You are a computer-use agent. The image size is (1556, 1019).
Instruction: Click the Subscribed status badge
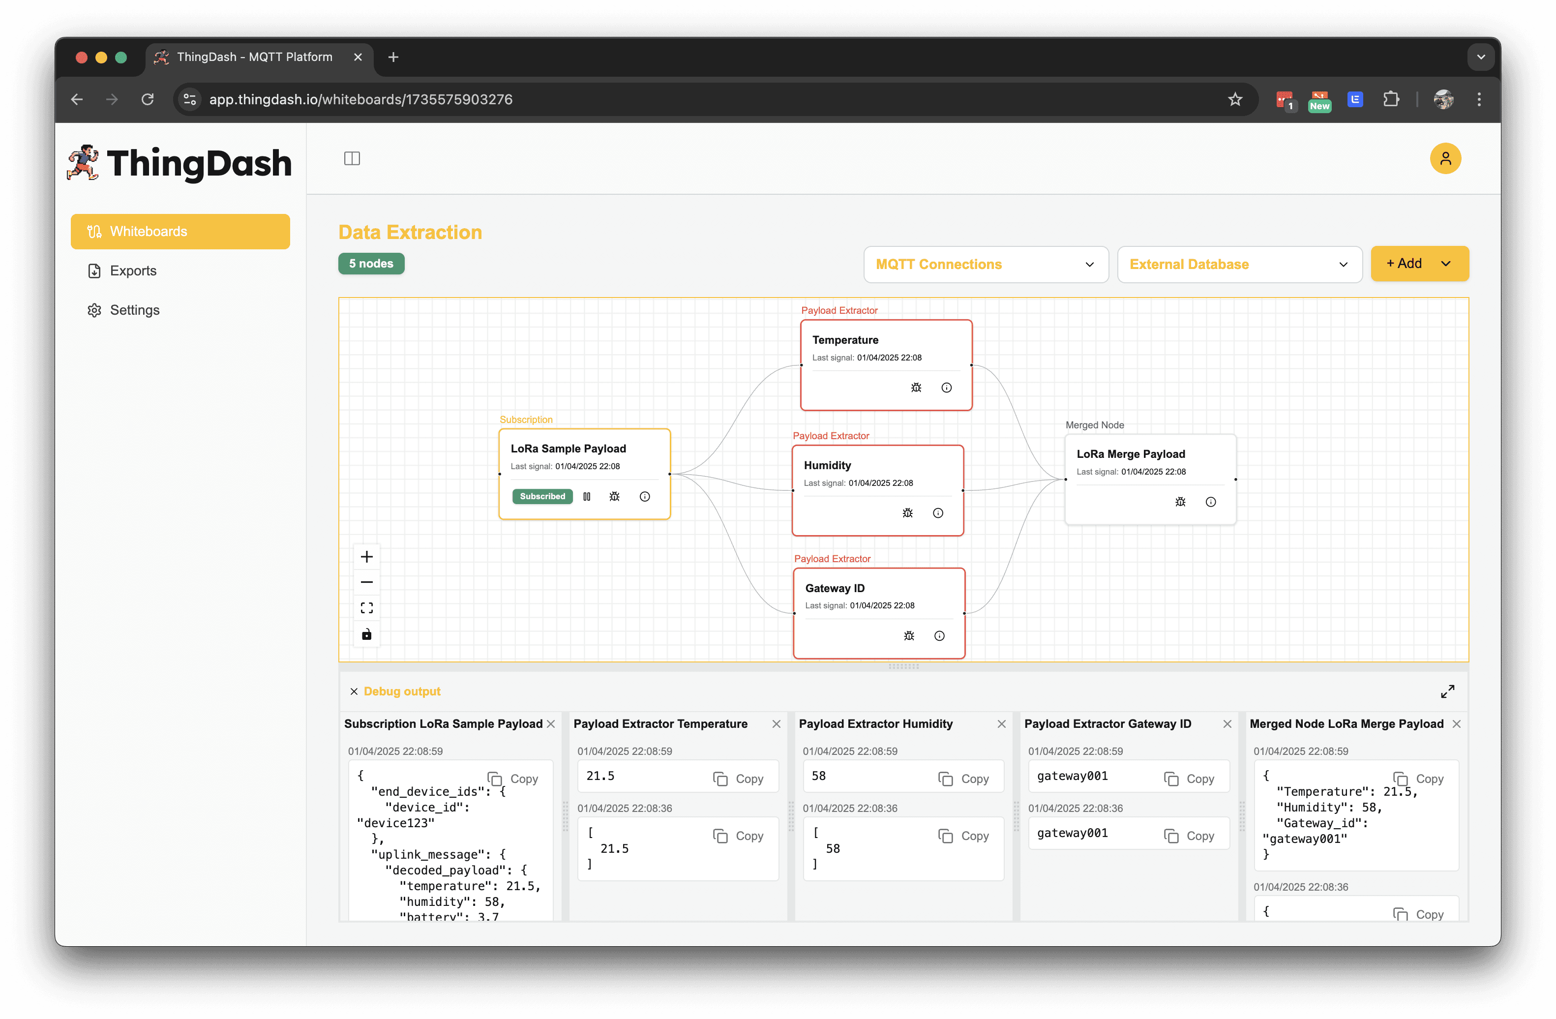(542, 497)
